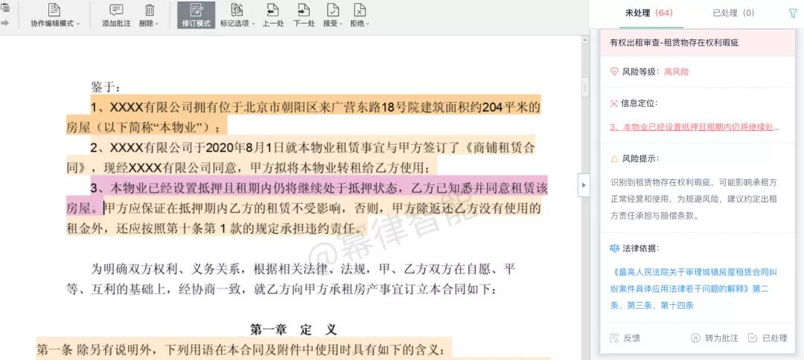Expand the 接受 dropdown arrow
Image resolution: width=804 pixels, height=360 pixels.
point(341,24)
